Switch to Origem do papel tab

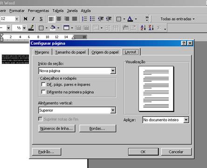(105, 52)
